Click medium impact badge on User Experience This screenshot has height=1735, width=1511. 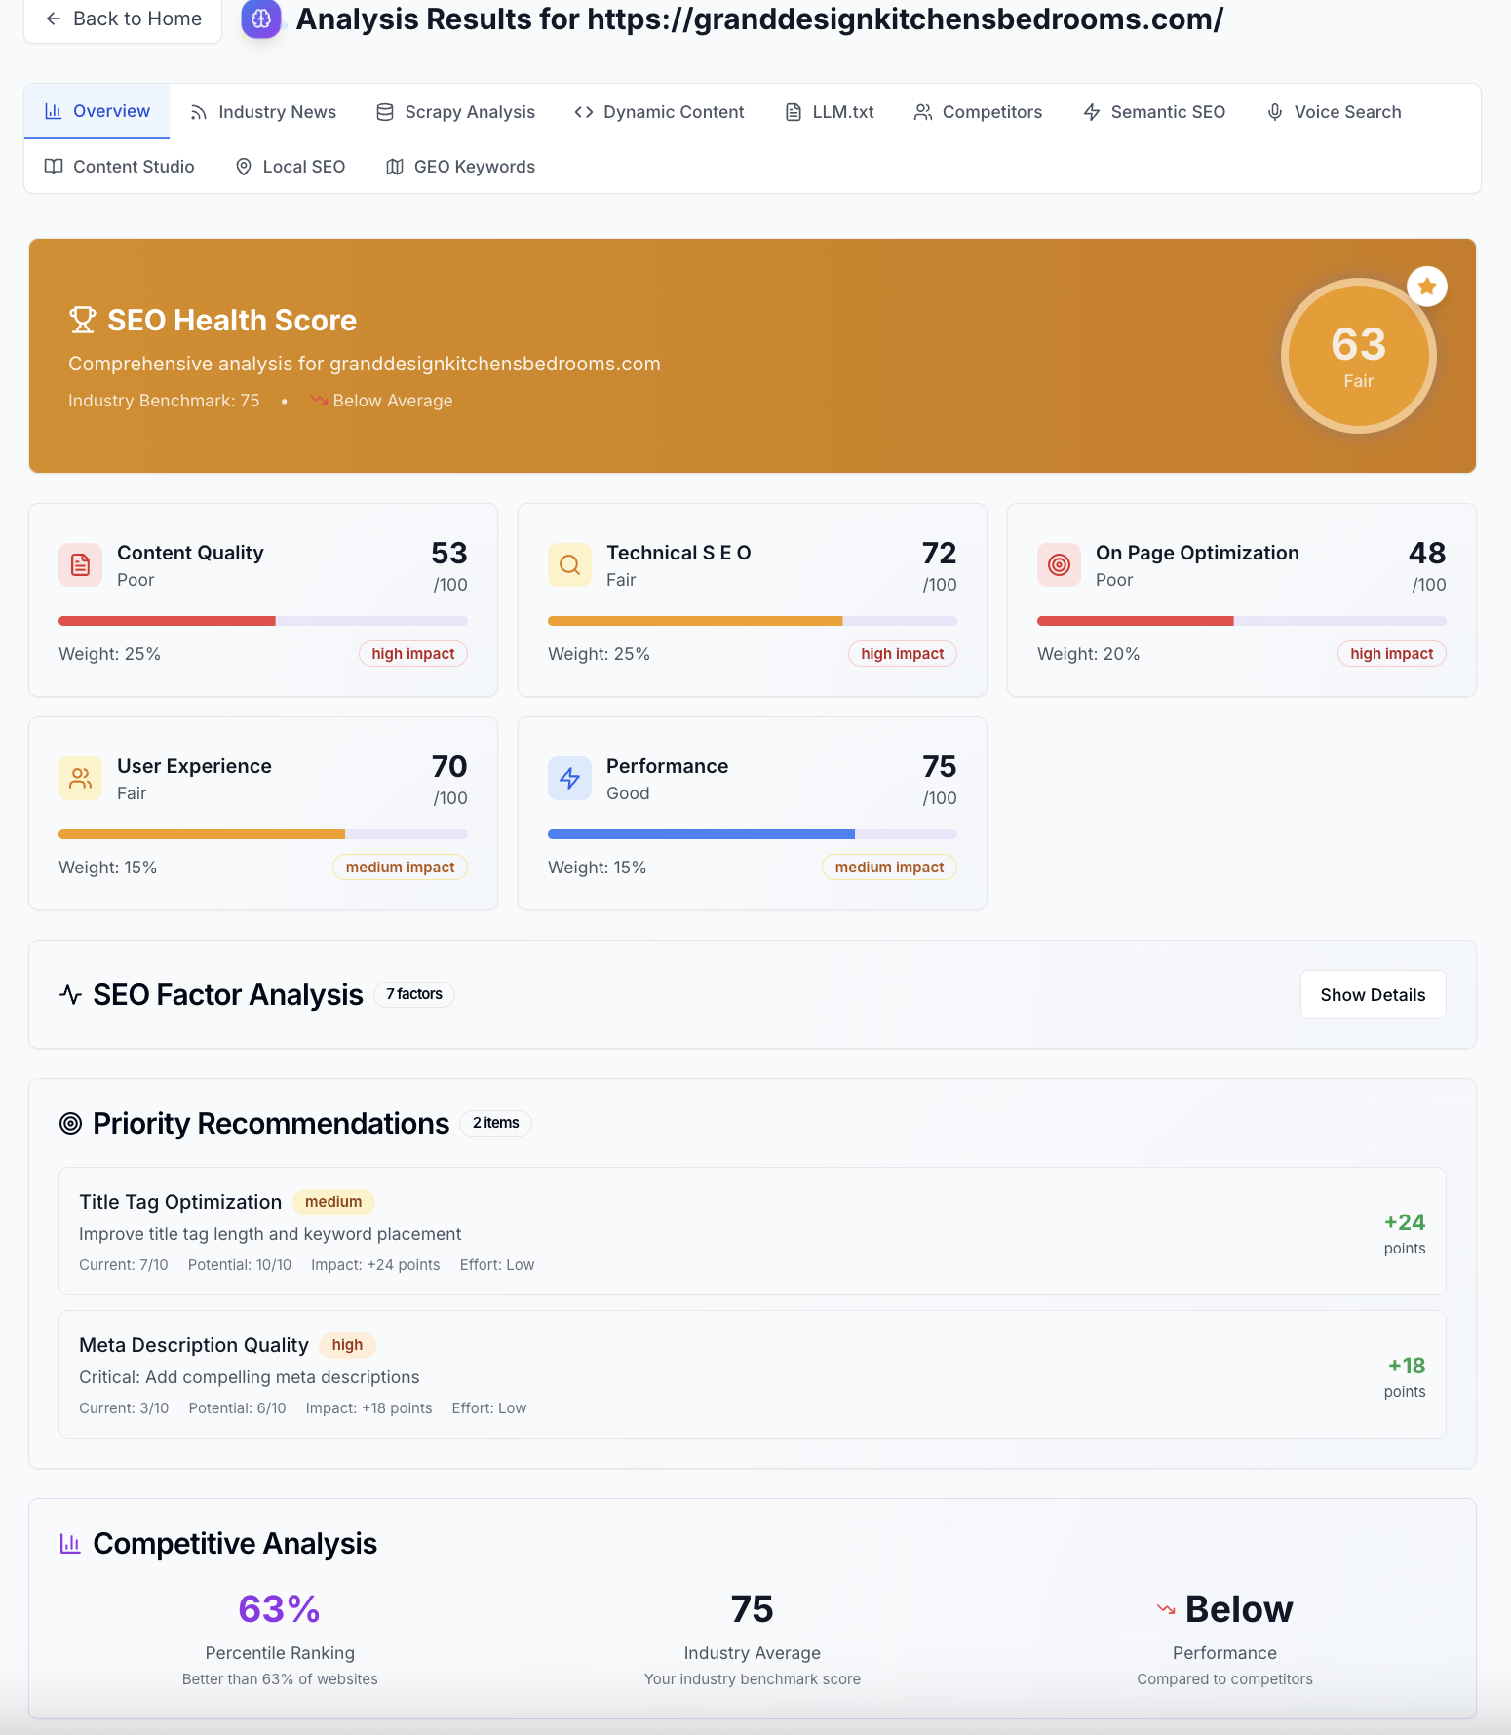coord(400,867)
